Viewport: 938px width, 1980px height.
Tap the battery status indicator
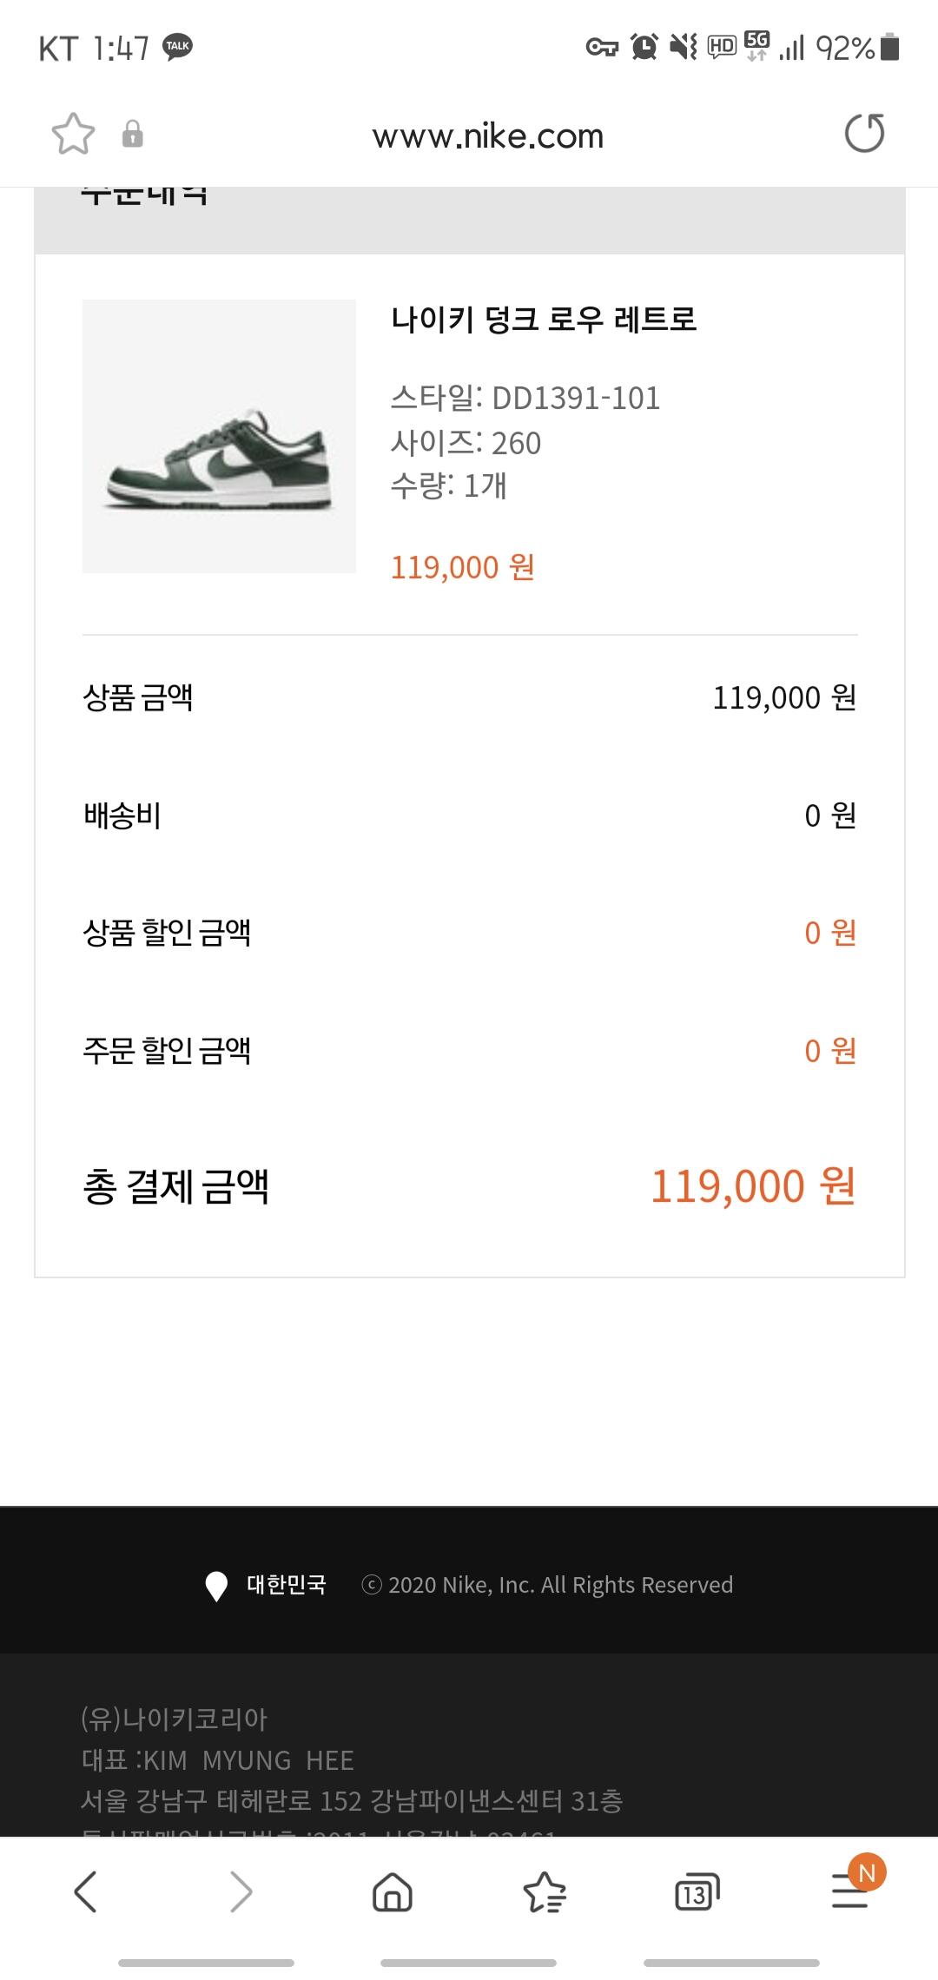pos(888,48)
